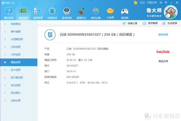This screenshot has width=181, height=121.
Task: Open 温度管理 temperature management icon
Action: (38, 11)
